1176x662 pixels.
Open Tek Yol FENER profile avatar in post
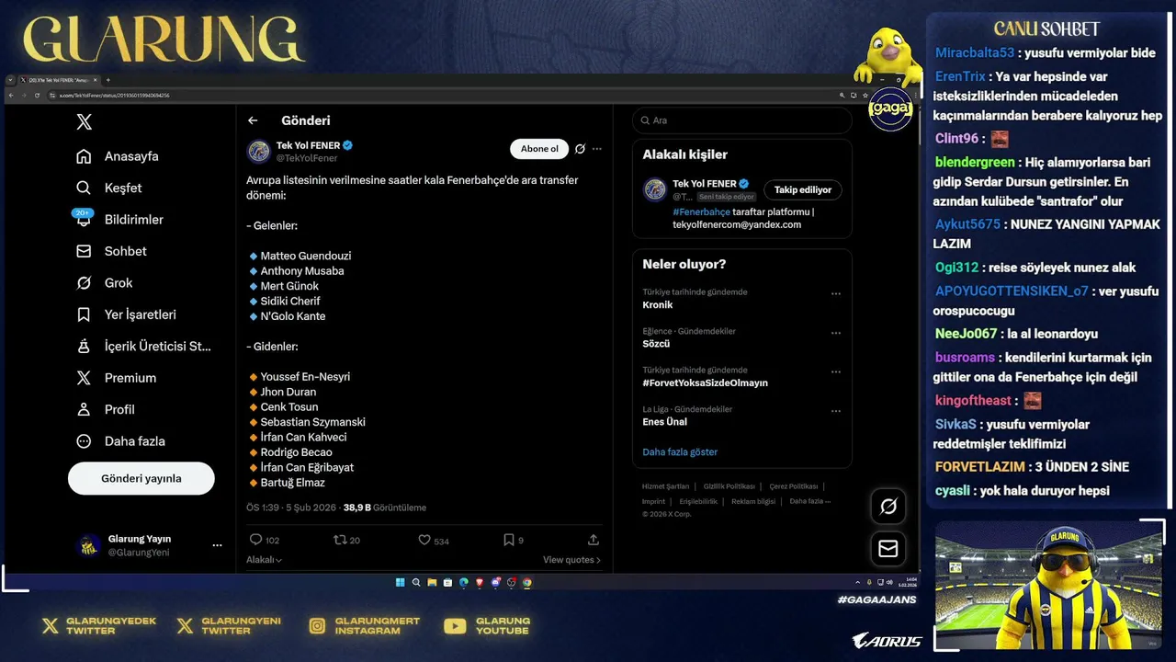pos(259,151)
